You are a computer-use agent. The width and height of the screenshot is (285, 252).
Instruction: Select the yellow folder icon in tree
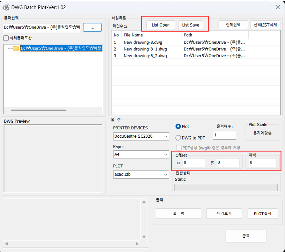[x=16, y=48]
